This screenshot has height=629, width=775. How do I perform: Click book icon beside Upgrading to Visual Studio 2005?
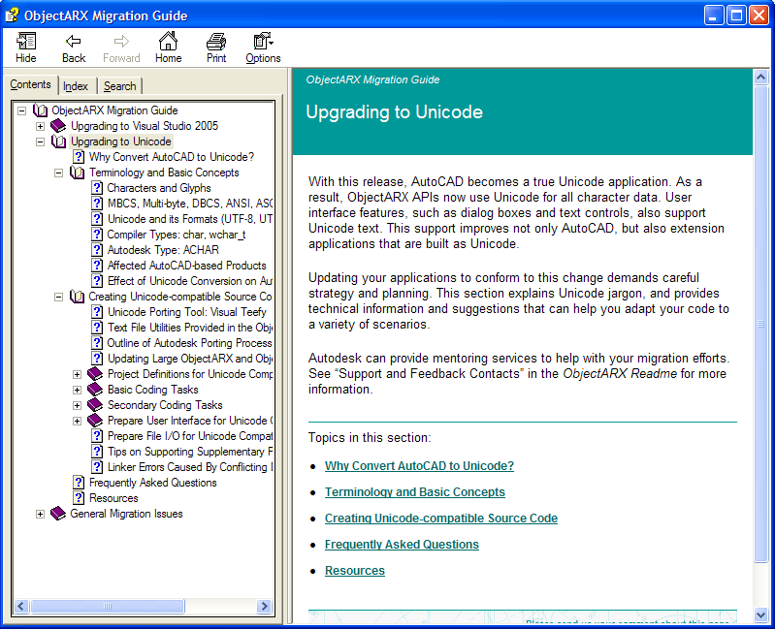click(x=58, y=126)
